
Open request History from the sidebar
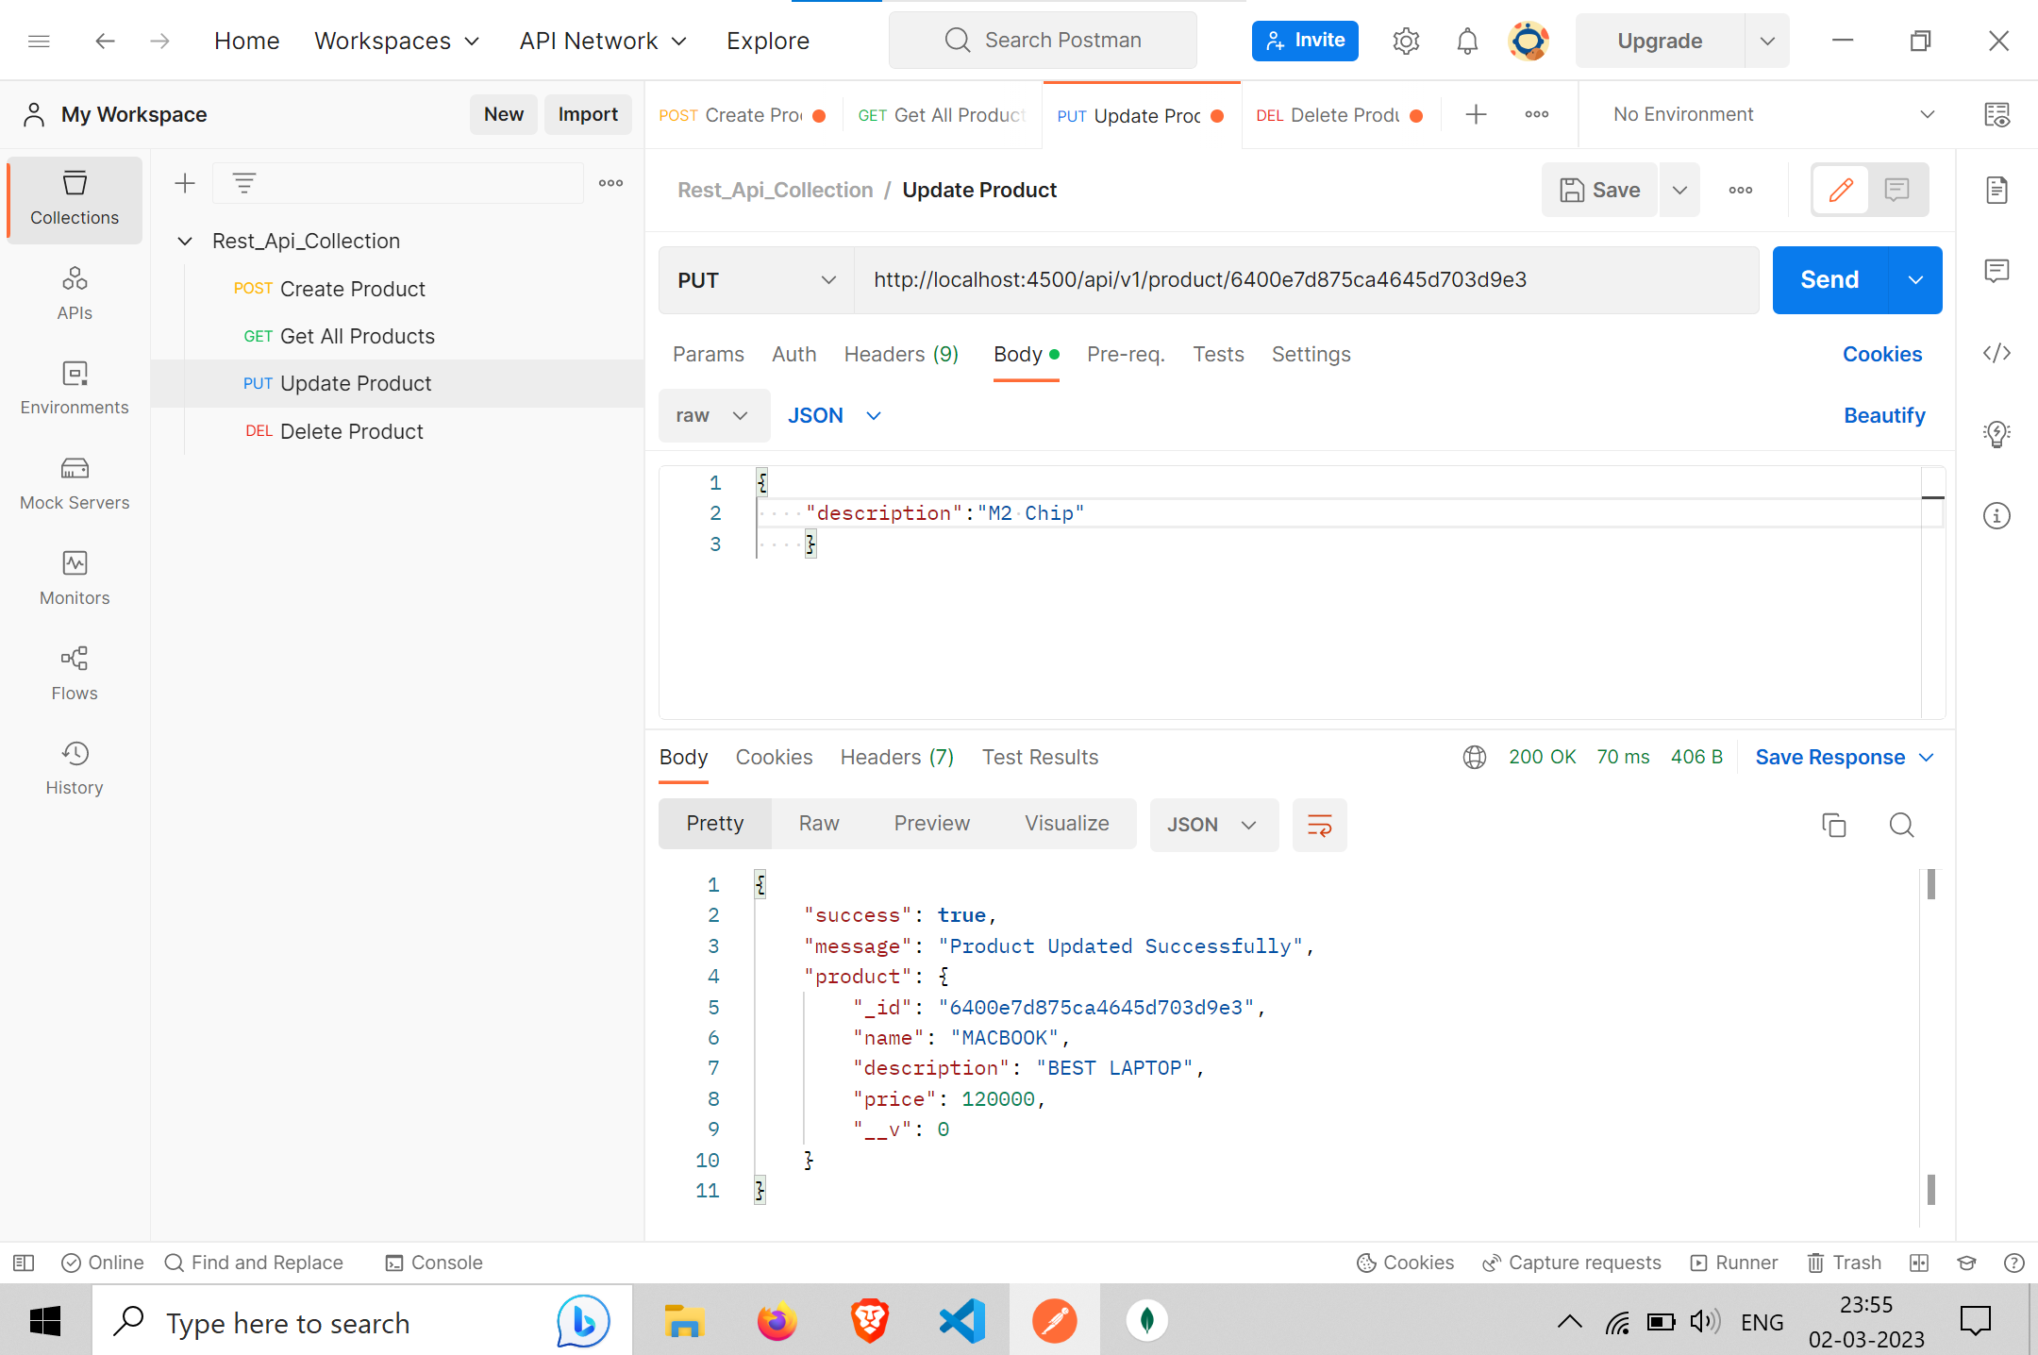74,766
